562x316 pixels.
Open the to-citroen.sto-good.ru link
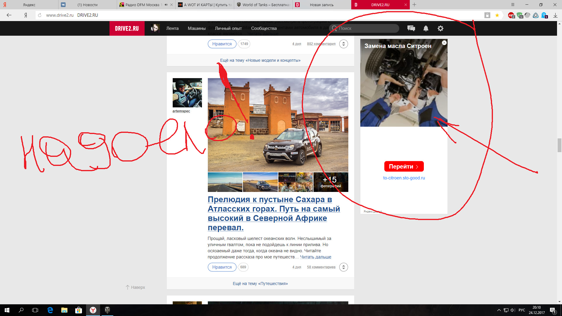(x=404, y=178)
